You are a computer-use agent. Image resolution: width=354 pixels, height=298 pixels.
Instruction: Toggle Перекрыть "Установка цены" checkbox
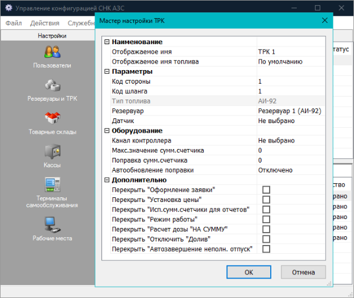click(266, 200)
